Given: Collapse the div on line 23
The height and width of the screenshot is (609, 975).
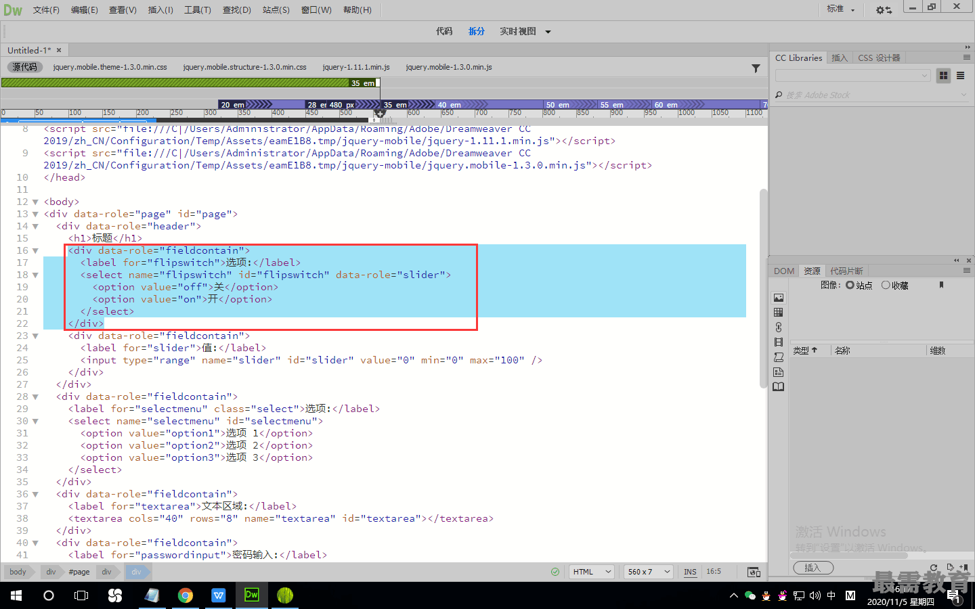Looking at the screenshot, I should click(35, 336).
